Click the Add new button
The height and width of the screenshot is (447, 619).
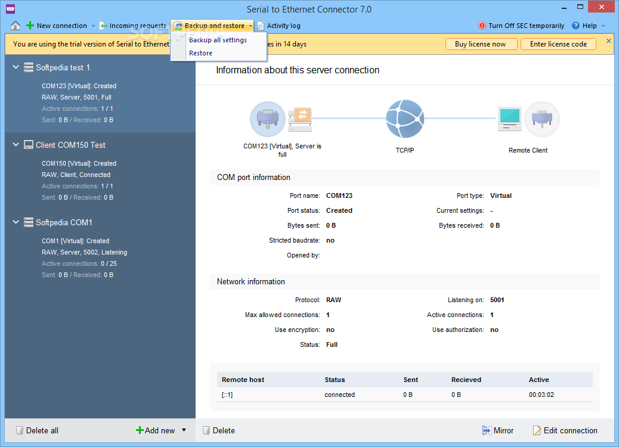156,430
